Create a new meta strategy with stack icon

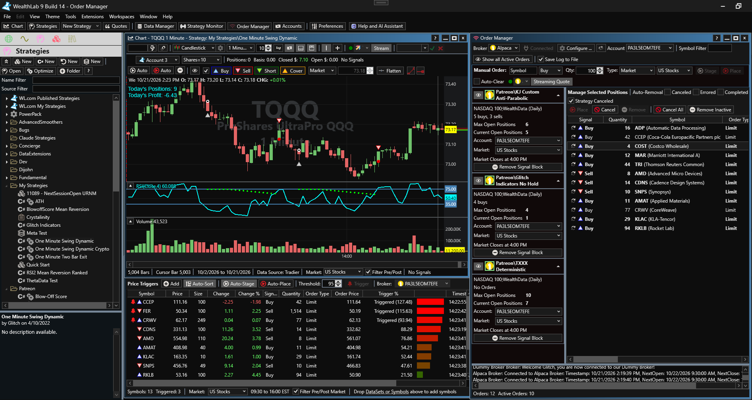92,61
